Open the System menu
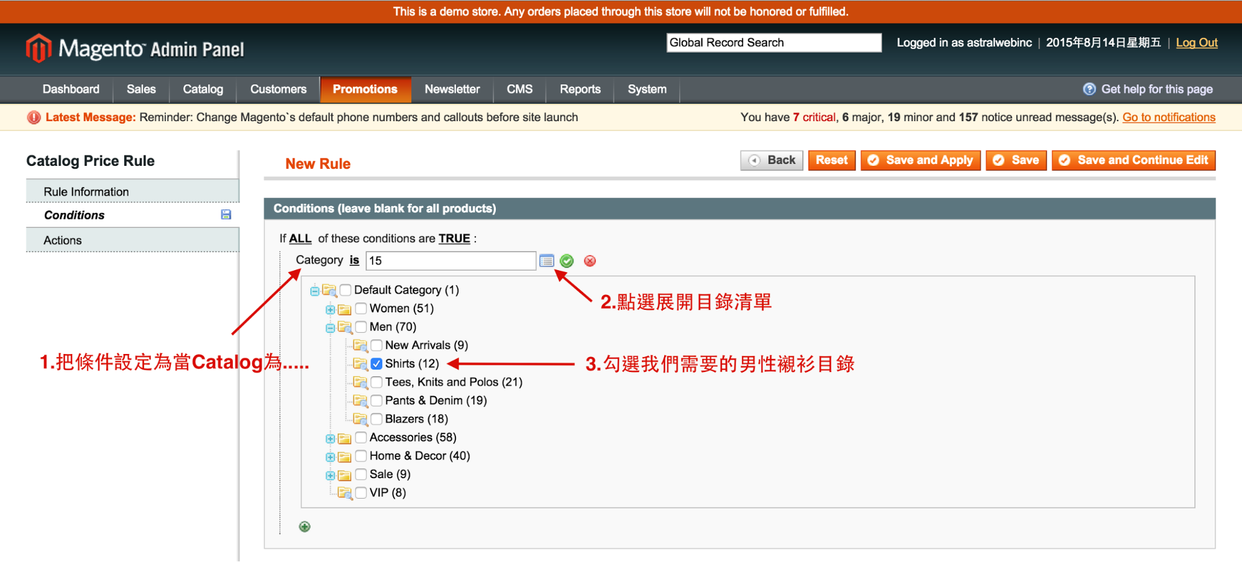 tap(647, 89)
